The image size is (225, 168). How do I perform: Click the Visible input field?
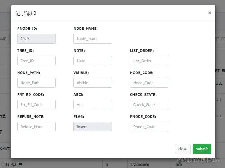93,83
